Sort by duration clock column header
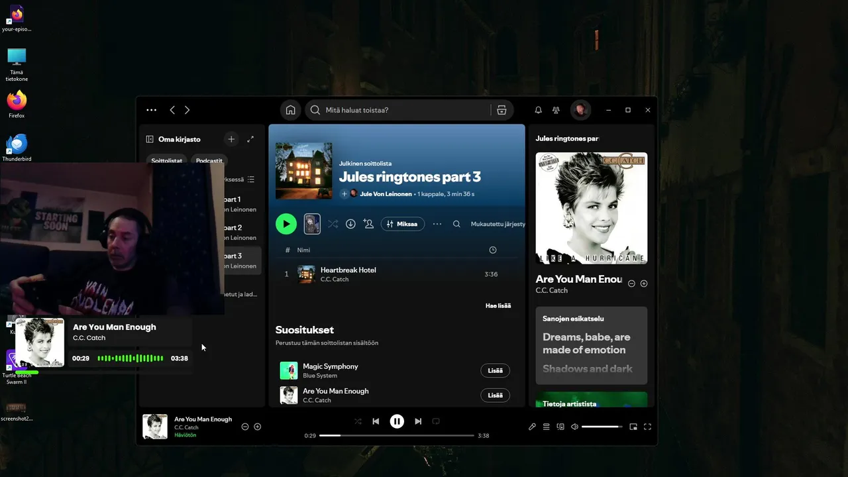This screenshot has width=848, height=477. click(492, 250)
